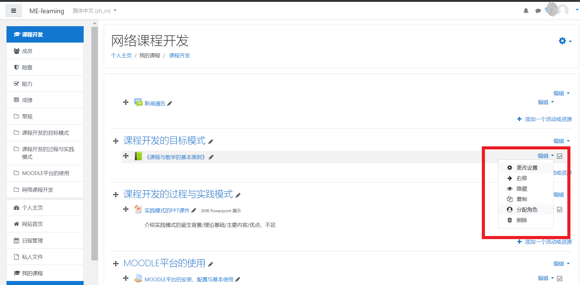
Task: Click the hamburger icon to collapse sidebar
Action: [13, 10]
